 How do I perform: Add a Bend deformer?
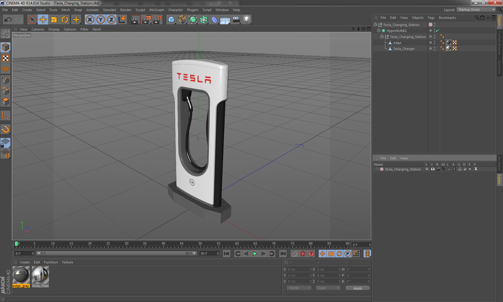click(x=214, y=20)
